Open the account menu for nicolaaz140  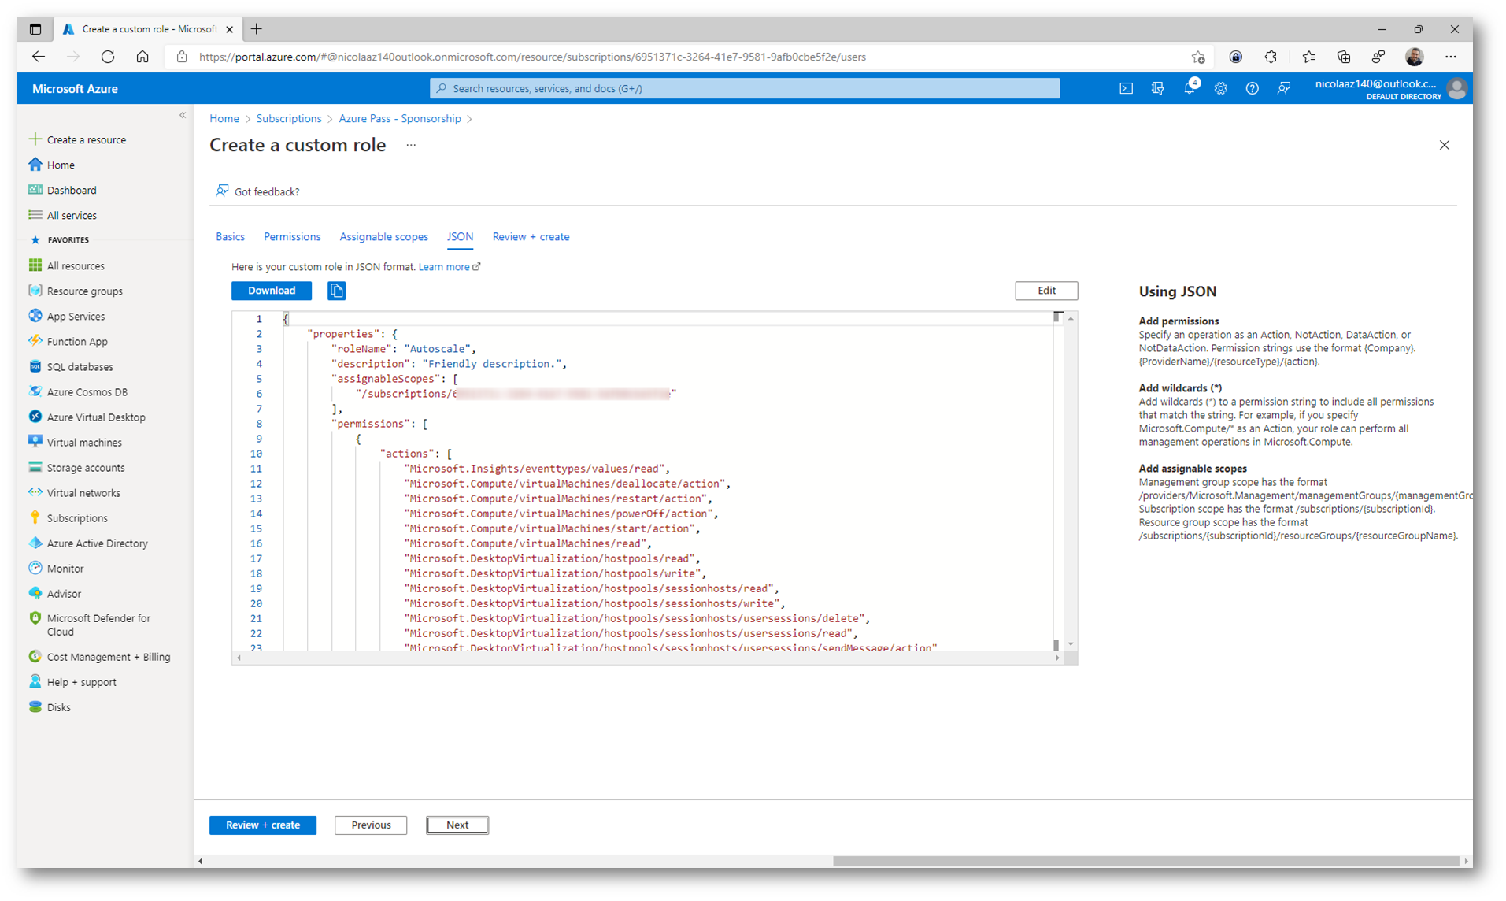[x=1389, y=88]
